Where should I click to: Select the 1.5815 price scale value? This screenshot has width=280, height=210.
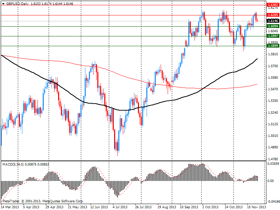(x=273, y=54)
